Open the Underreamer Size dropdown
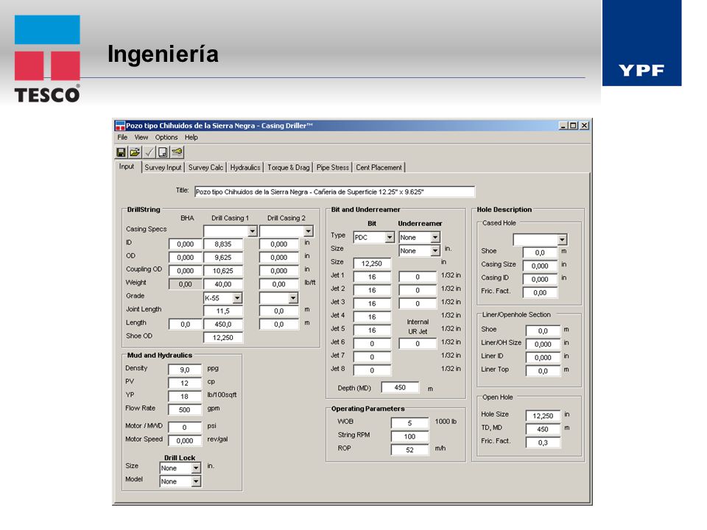The height and width of the screenshot is (530, 707). [x=435, y=251]
